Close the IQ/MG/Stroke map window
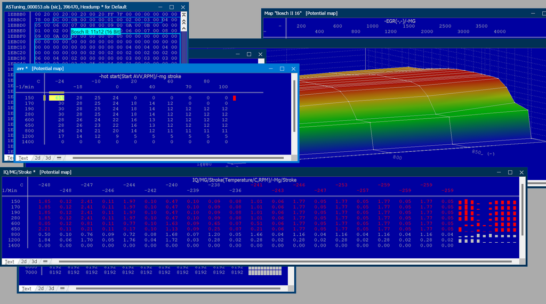546x304 pixels. point(521,172)
